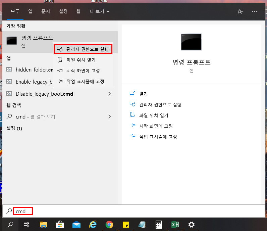Screen dimensions: 267x231
Task: Open the notepad-like app on taskbar
Action: (x=142, y=225)
